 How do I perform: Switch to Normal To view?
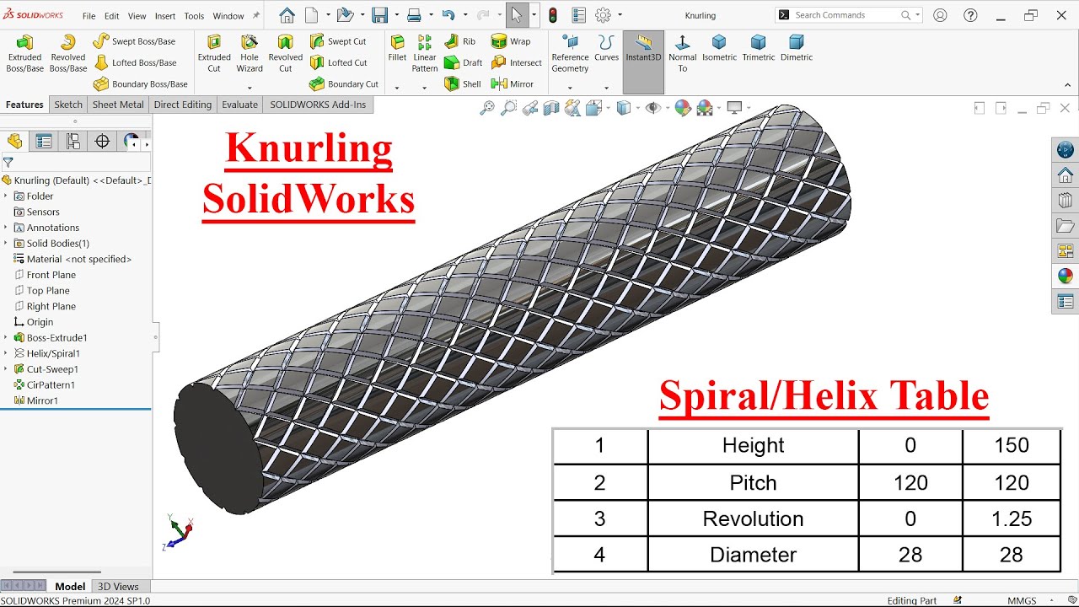[x=682, y=53]
